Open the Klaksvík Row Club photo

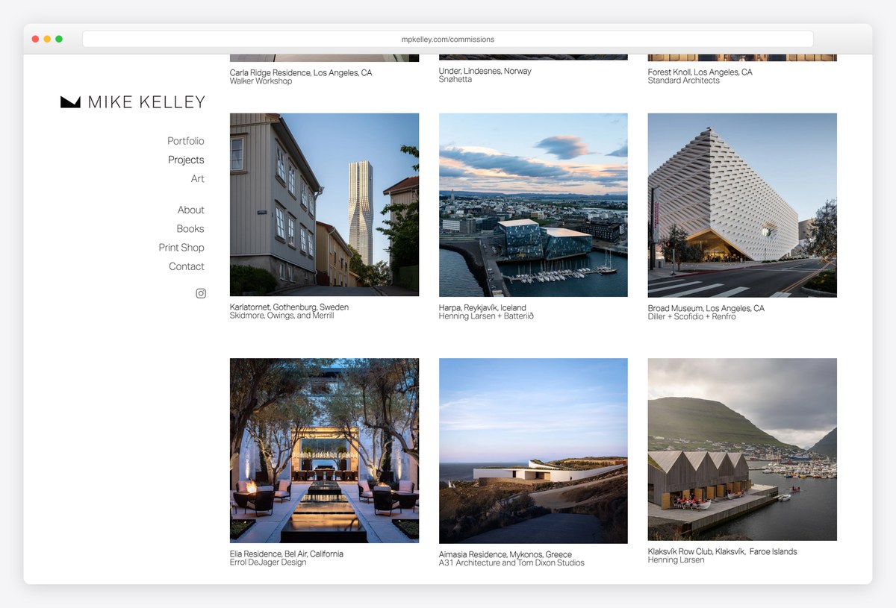pos(742,449)
